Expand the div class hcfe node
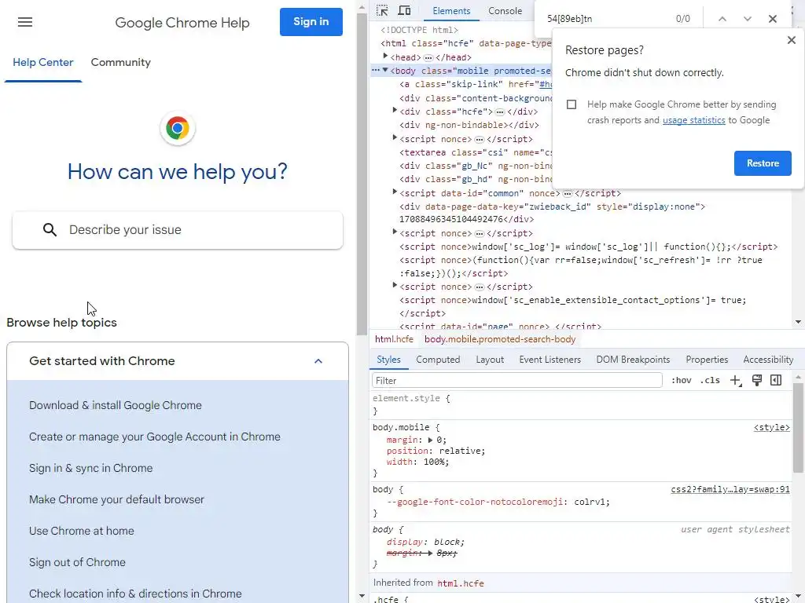This screenshot has width=805, height=603. click(395, 110)
